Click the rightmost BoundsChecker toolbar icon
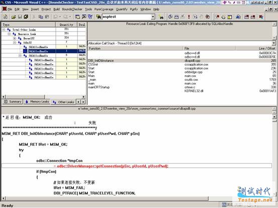278x208 pixels. click(261, 17)
